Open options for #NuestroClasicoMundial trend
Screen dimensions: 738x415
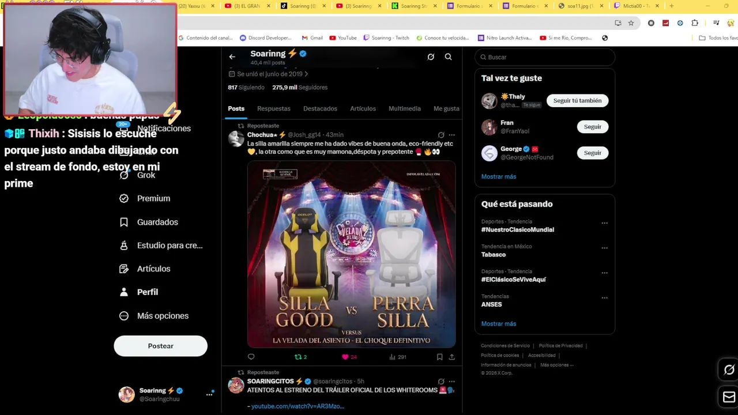pyautogui.click(x=604, y=223)
